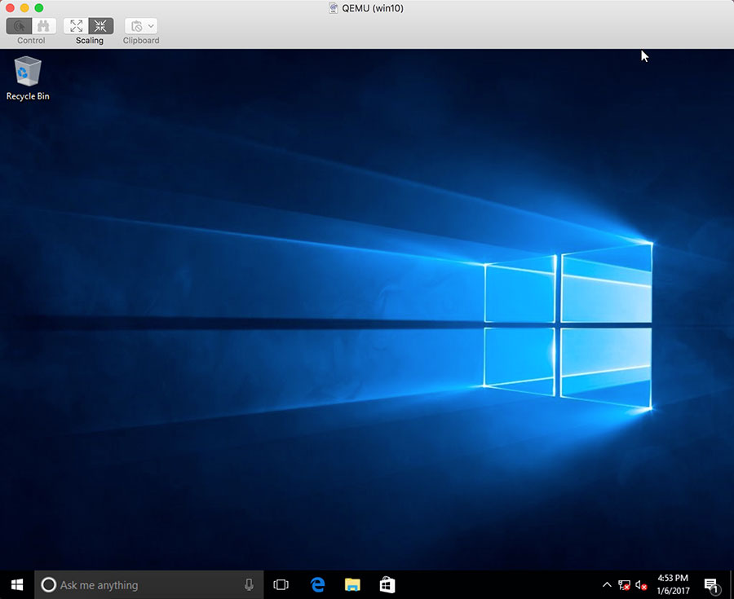Toggle mouse capture in the Control group
The height and width of the screenshot is (599, 734).
18,25
